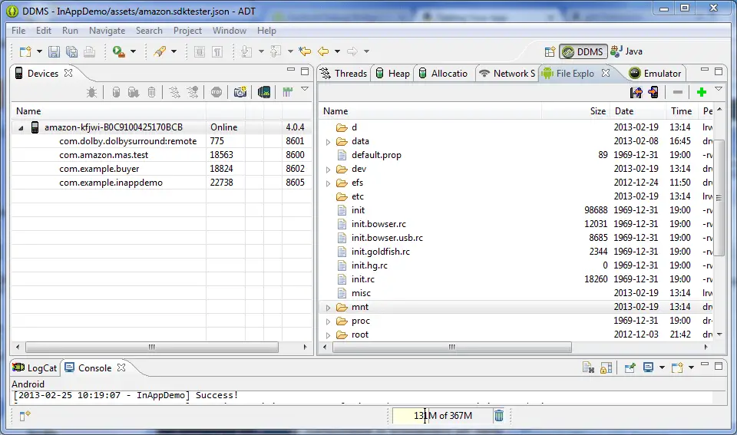Select the init.goldfish.rc file
This screenshot has width=737, height=435.
point(380,252)
